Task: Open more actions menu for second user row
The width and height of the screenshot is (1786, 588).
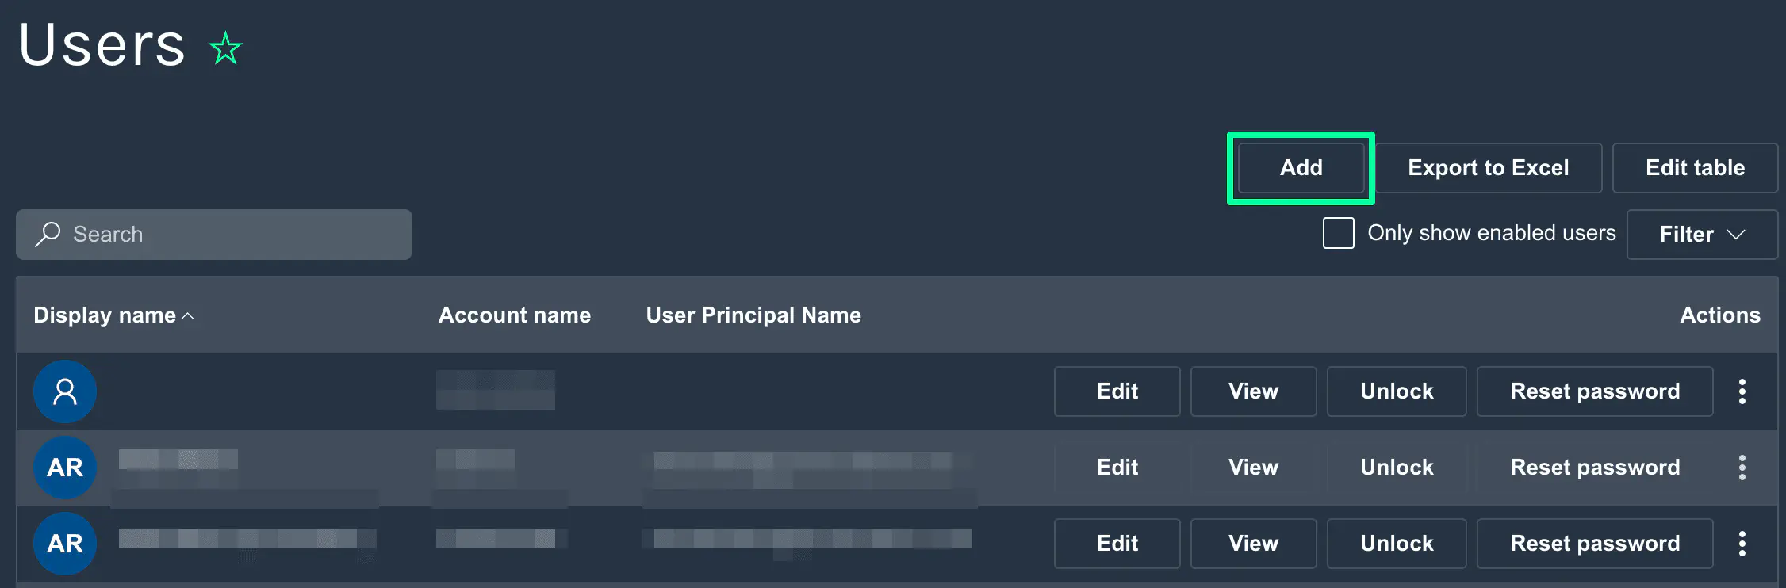Action: point(1742,468)
